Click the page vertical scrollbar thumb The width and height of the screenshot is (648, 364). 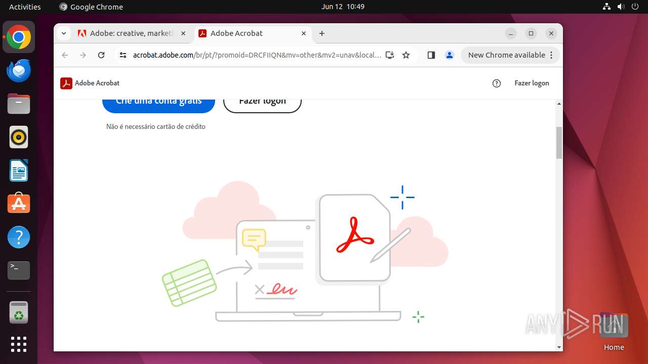point(559,143)
